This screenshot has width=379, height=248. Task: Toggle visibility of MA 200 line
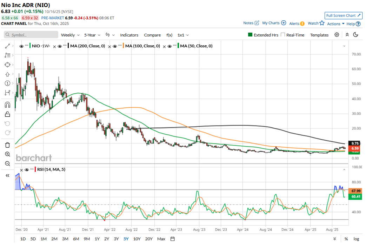[60, 46]
